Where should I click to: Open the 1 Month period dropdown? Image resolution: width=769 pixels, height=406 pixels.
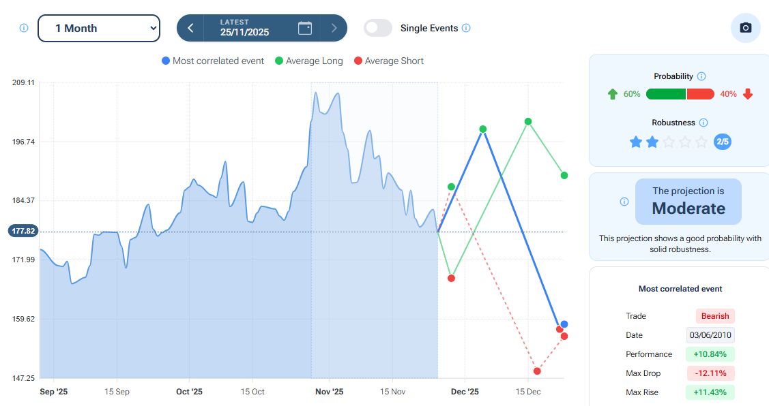pos(98,28)
